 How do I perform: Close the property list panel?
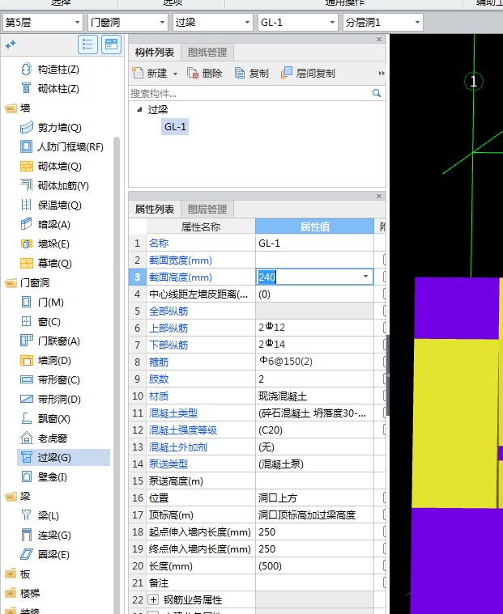click(x=379, y=197)
